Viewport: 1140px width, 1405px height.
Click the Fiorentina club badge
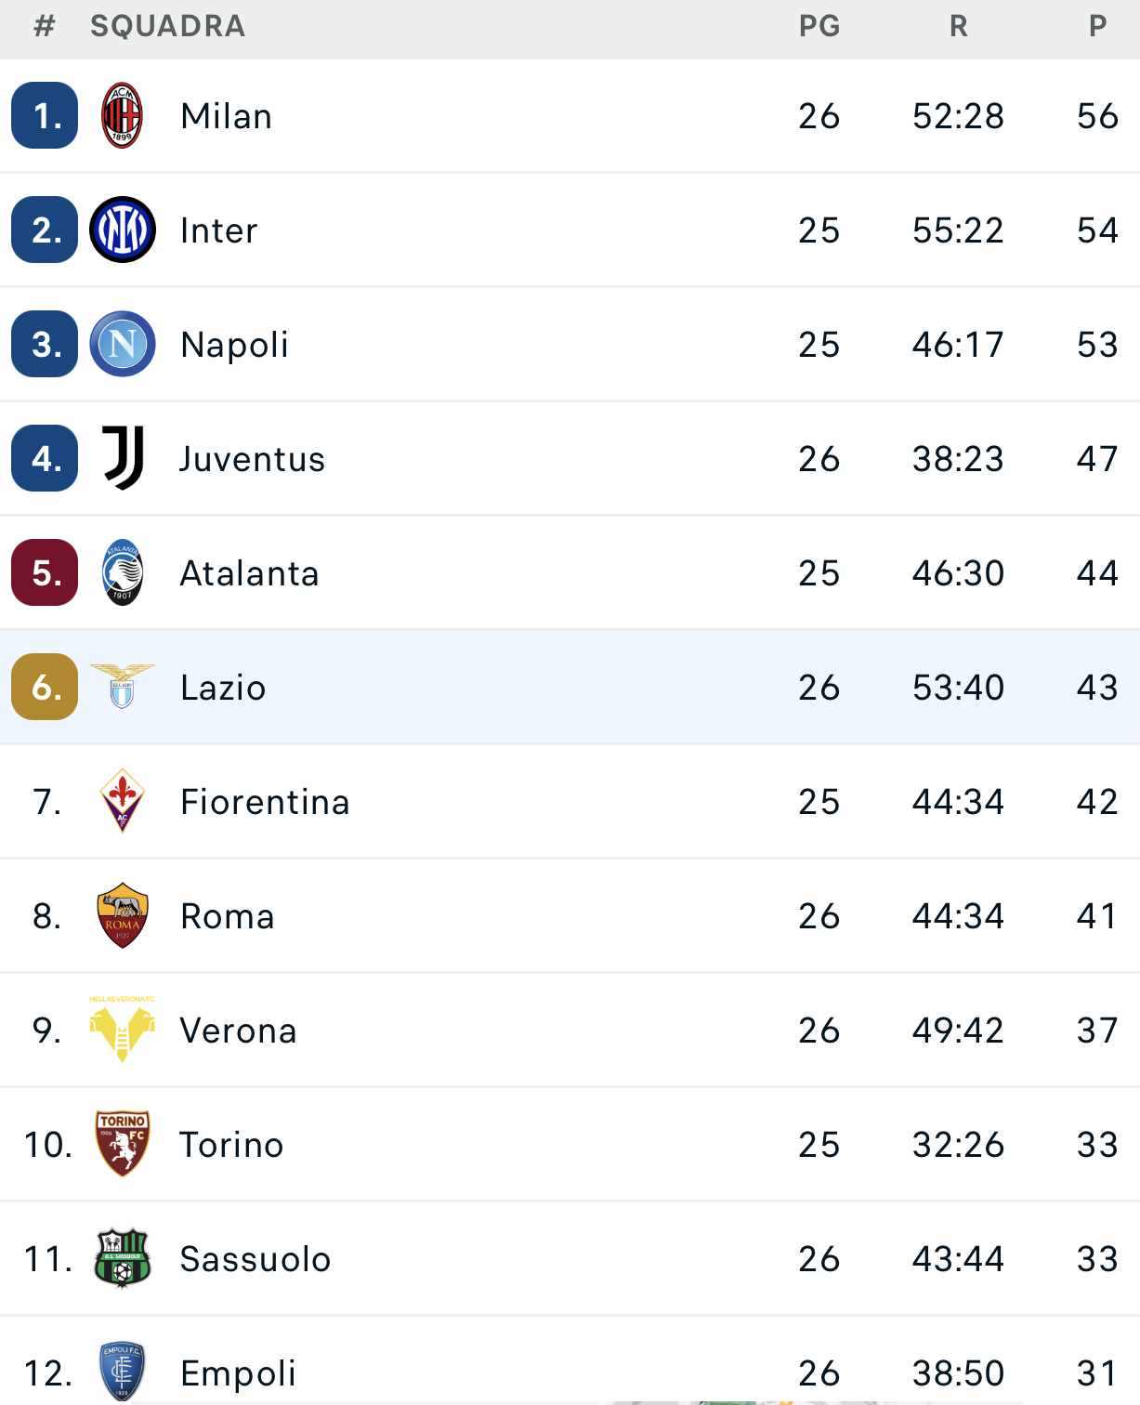coord(122,801)
